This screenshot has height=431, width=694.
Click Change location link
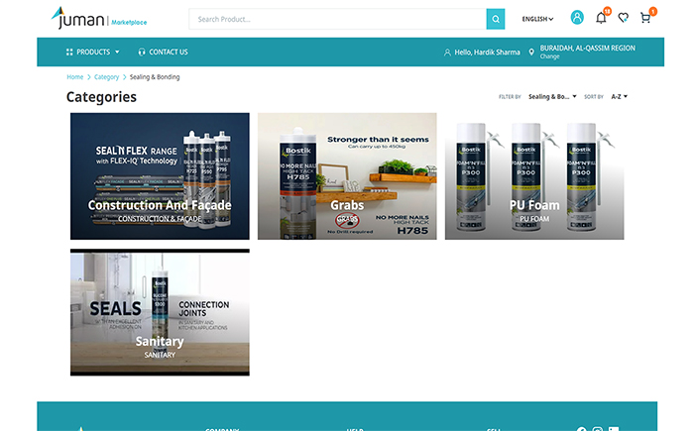[549, 56]
